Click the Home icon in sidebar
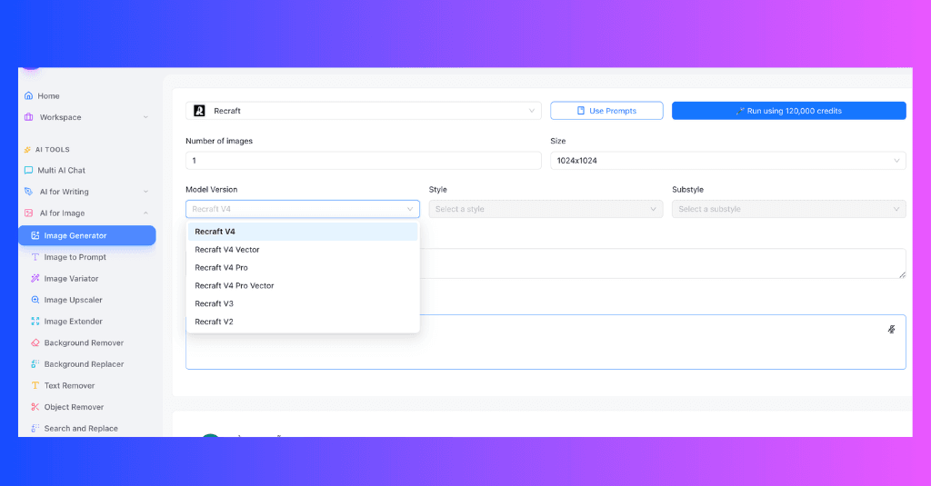Screen dimensions: 931x486 click(x=28, y=95)
